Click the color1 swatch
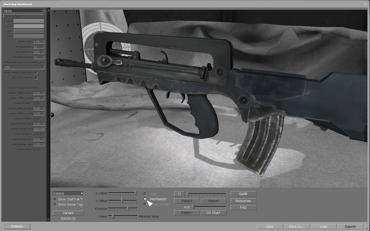This screenshot has width=370, height=231. (x=29, y=26)
